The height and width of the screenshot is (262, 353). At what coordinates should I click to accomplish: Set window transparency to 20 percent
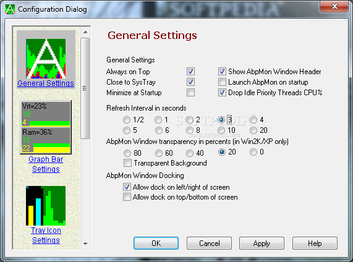pos(222,152)
